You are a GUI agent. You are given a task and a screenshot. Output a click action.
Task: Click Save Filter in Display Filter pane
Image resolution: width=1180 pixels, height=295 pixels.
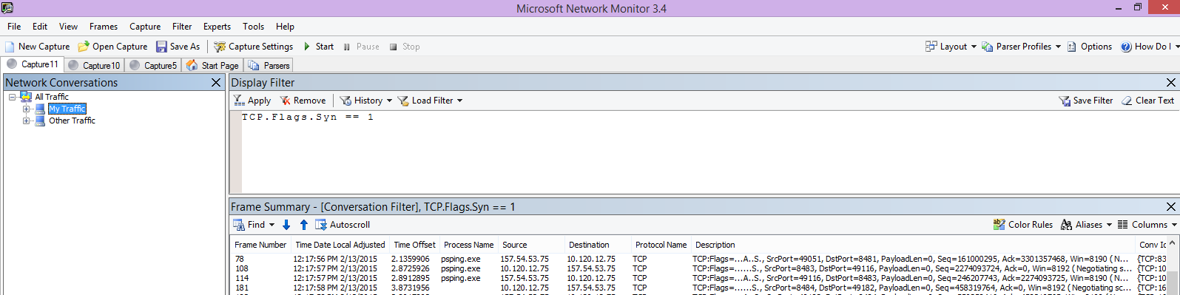click(1085, 101)
